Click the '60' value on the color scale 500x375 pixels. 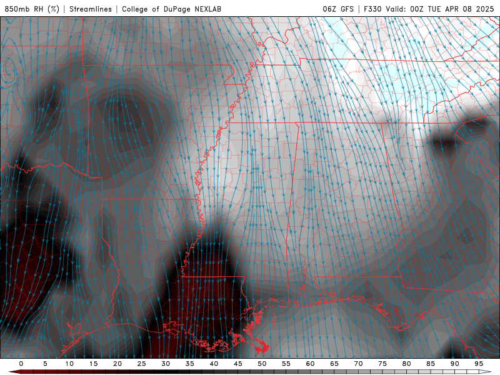coord(310,364)
